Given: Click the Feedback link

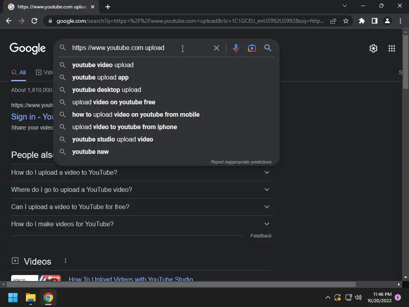Looking at the screenshot, I should (261, 236).
